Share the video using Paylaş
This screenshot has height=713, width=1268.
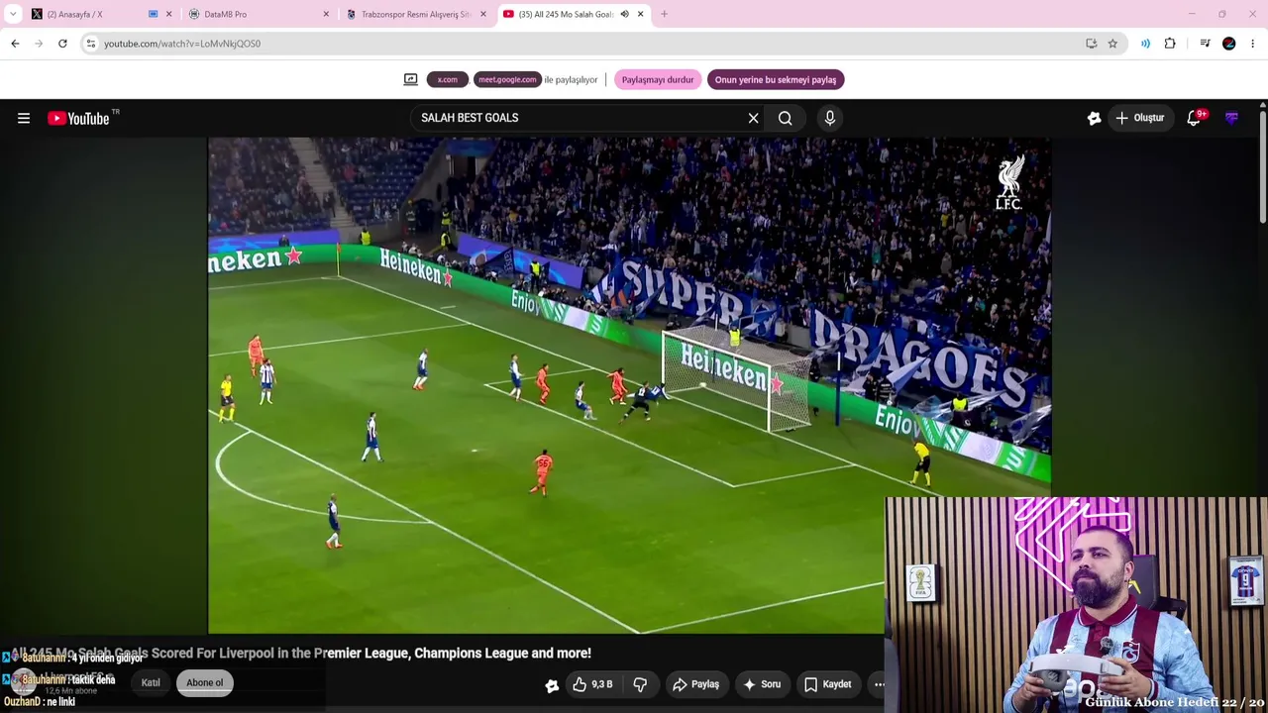(x=695, y=684)
